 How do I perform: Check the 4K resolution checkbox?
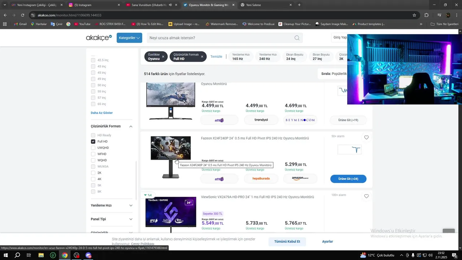93,179
